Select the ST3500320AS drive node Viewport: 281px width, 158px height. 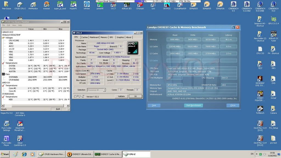pos(8,94)
